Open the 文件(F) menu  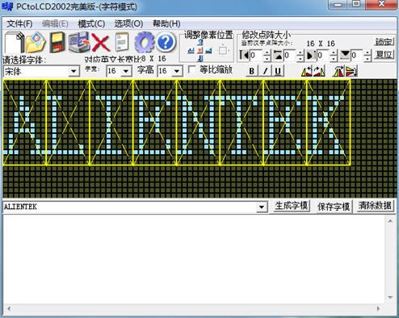tap(19, 24)
